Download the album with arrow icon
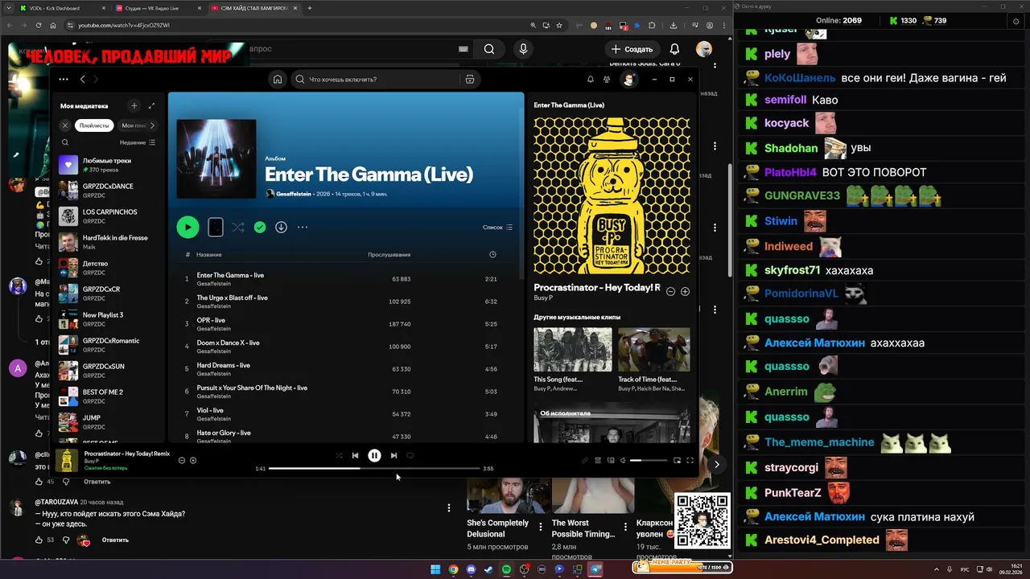The width and height of the screenshot is (1030, 579). click(x=281, y=228)
